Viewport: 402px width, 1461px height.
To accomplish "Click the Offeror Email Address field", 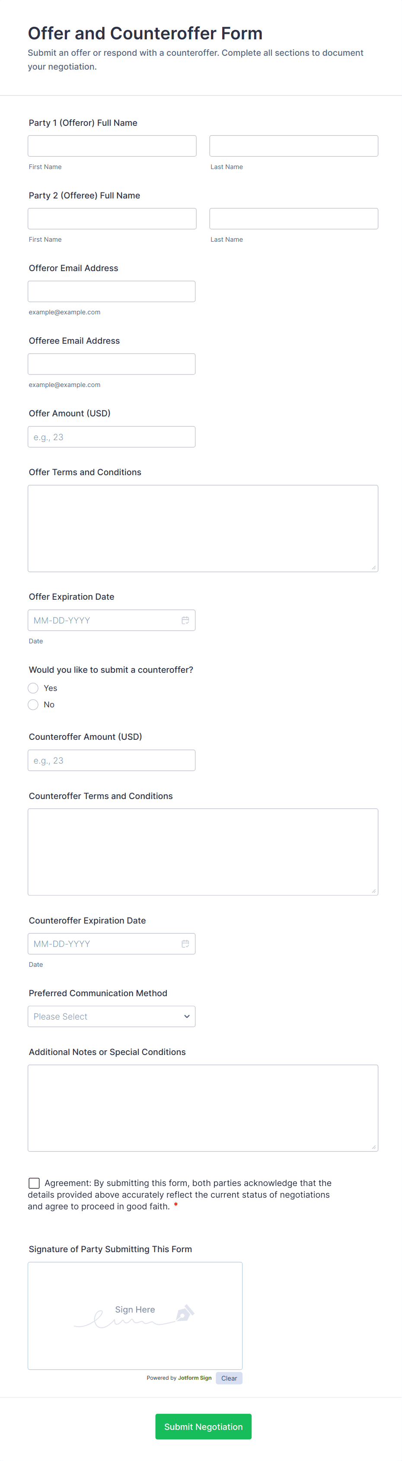I will [112, 291].
